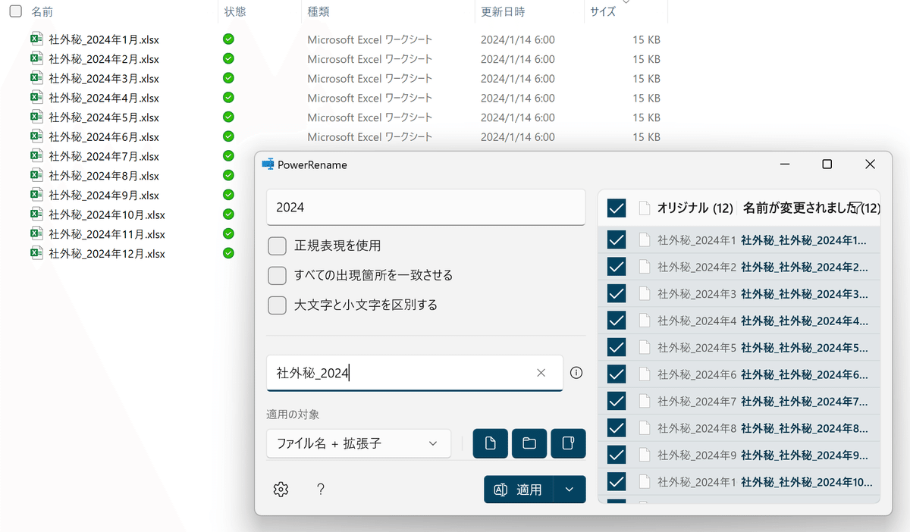The image size is (910, 532).
Task: Click Excel icon of 社外秘_2024年12月.xlsx
Action: [x=36, y=253]
